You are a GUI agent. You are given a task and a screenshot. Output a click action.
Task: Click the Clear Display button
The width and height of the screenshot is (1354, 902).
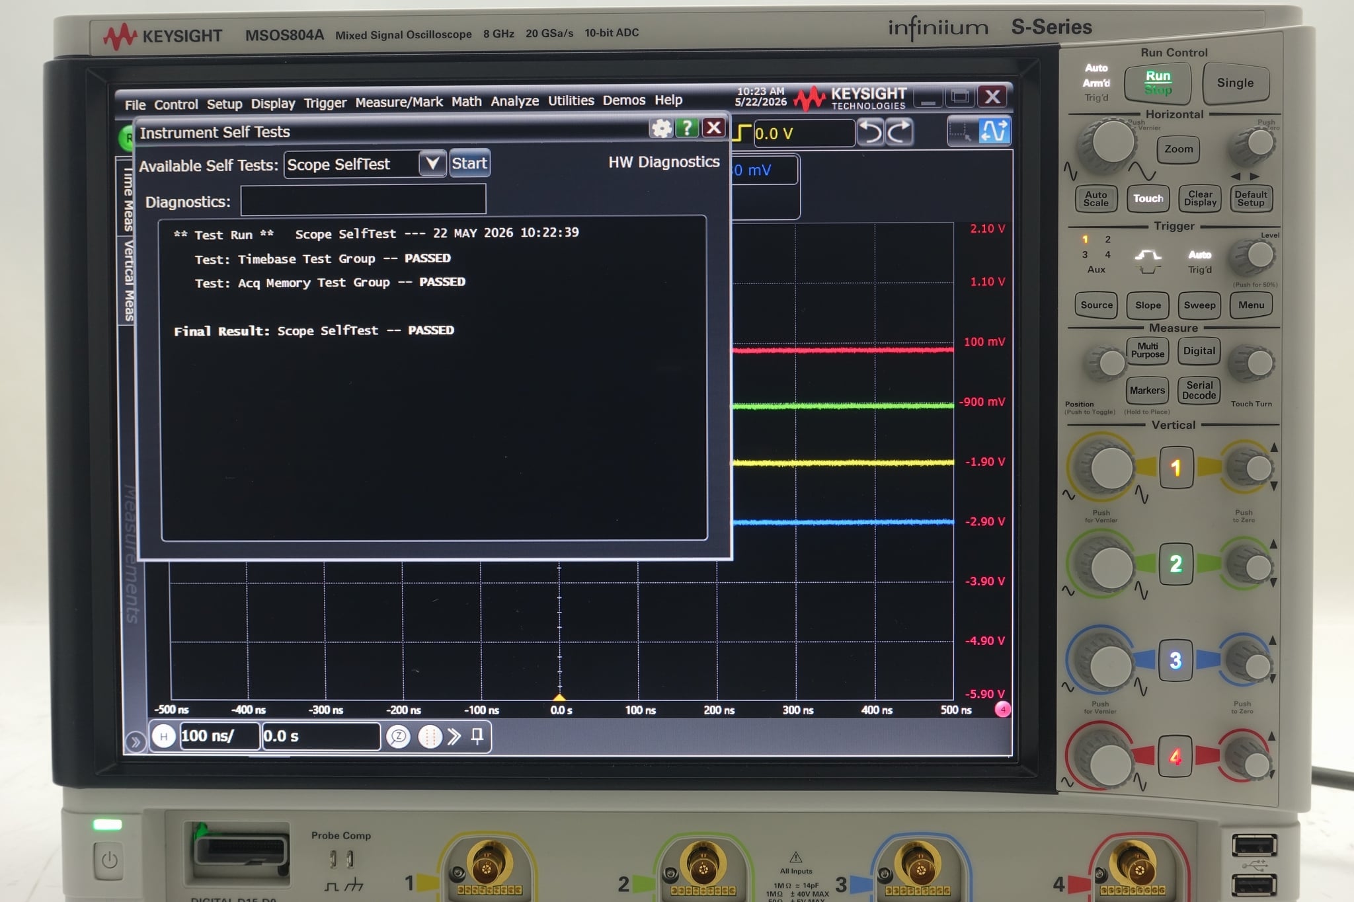pyautogui.click(x=1200, y=198)
